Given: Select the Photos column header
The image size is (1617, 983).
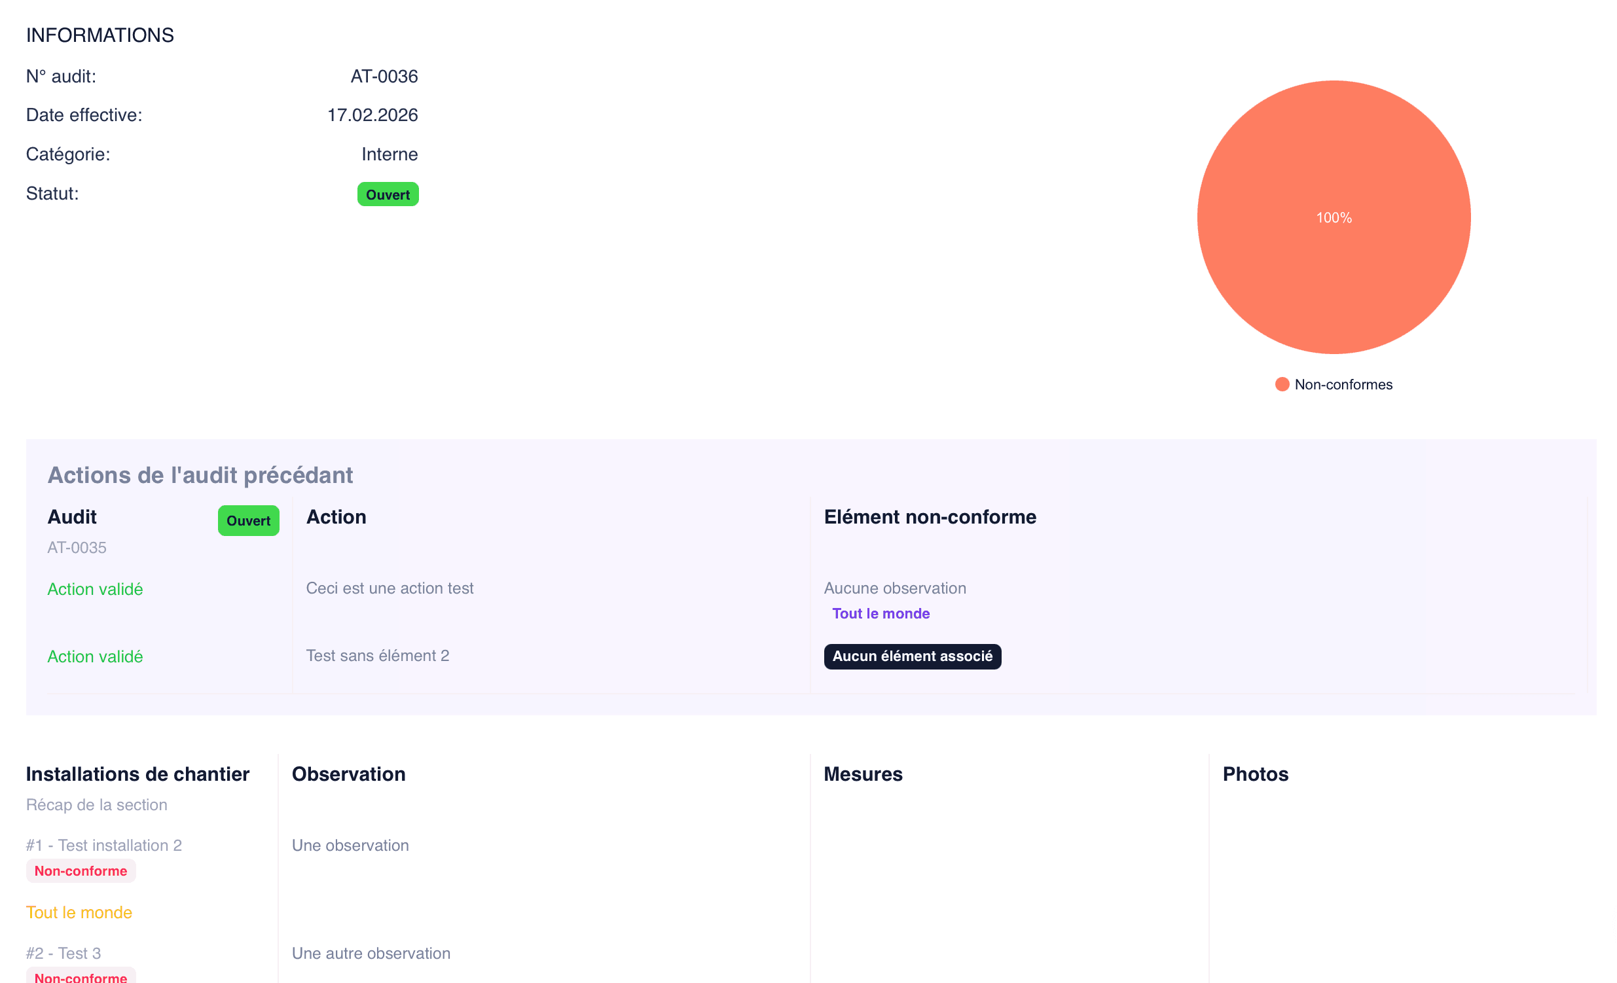Looking at the screenshot, I should (1256, 774).
